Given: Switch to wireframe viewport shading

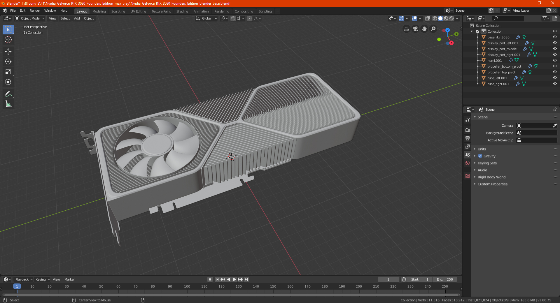Looking at the screenshot, I should pos(435,18).
